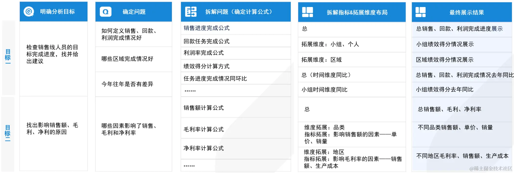Viewport: 514px width, 173px height.
Task: Click the 拓展维度：区域 row
Action: click(352, 60)
